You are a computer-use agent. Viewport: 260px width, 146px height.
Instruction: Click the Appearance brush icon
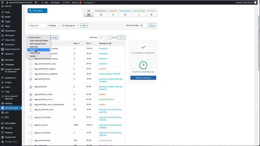click(x=2, y=78)
